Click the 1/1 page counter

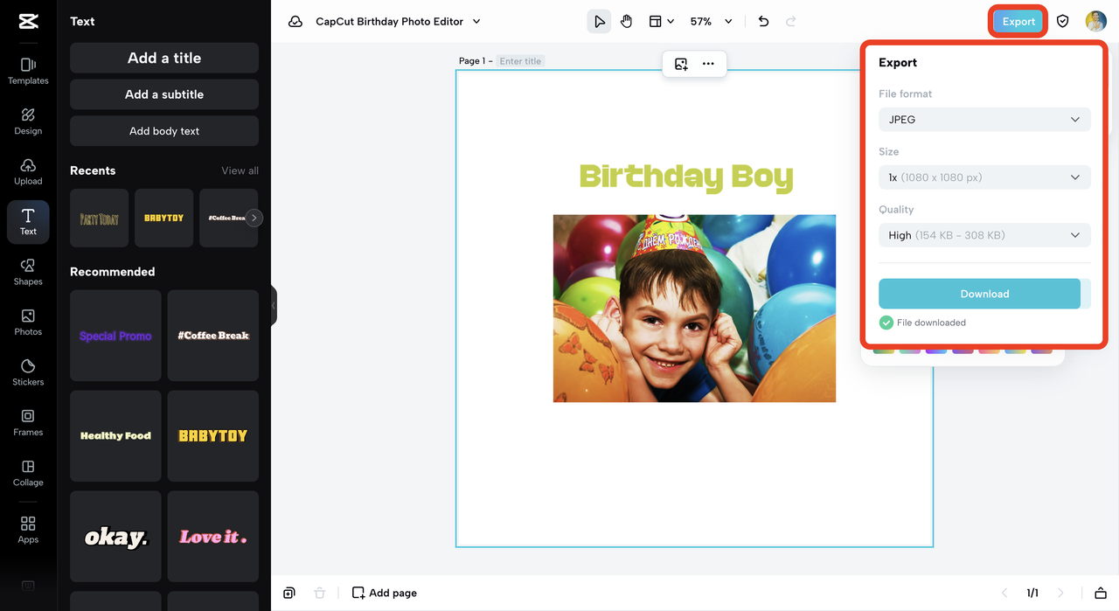(x=1032, y=593)
